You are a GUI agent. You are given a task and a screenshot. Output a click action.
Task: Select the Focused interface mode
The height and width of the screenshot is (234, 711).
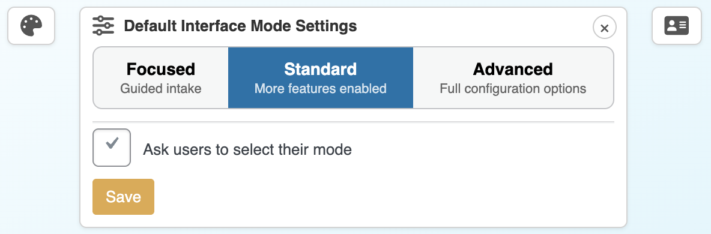(x=160, y=78)
